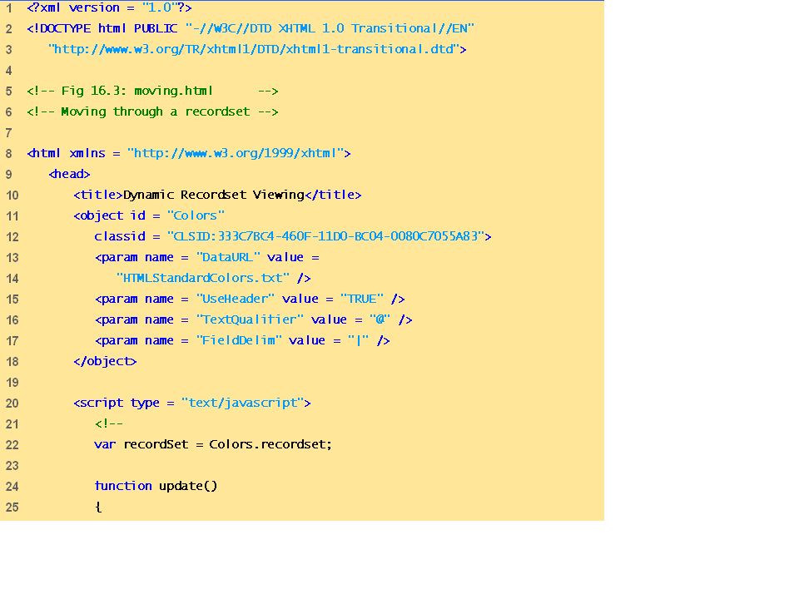
Task: Click the <script type opening tag
Action: coord(191,403)
